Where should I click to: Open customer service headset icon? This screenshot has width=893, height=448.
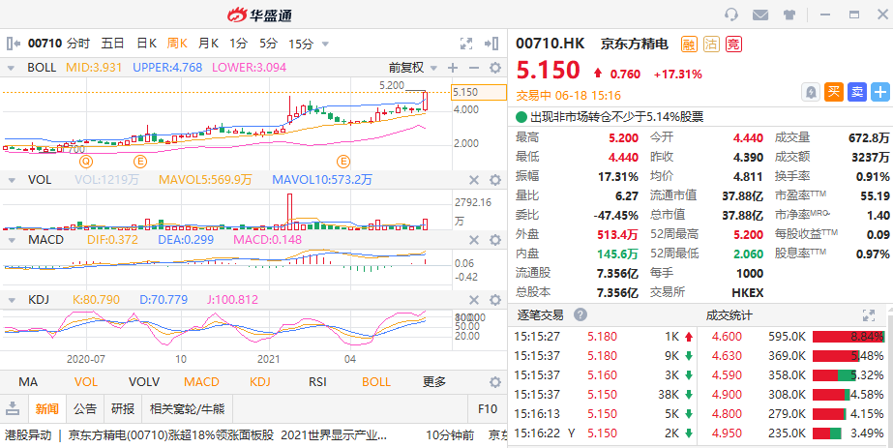[731, 15]
